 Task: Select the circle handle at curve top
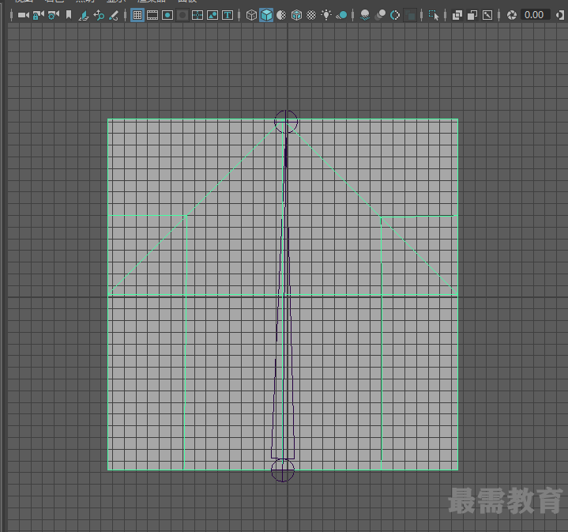(286, 122)
